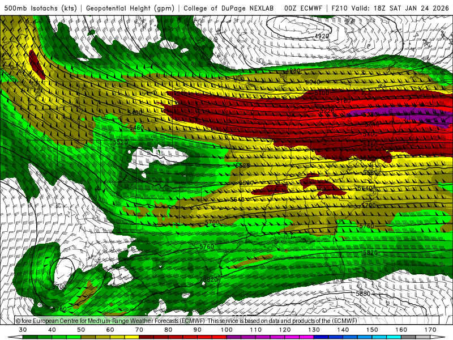
Task: Select the "18Z SAT JAN 24 2026" valid time
Action: coord(411,8)
